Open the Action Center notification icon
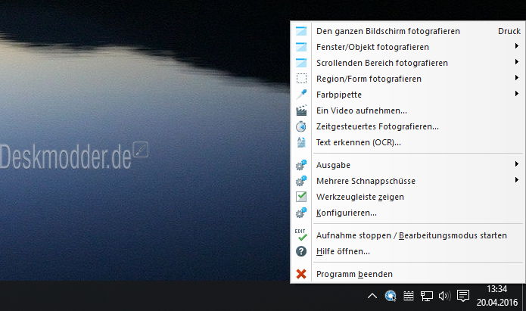 pos(463,296)
